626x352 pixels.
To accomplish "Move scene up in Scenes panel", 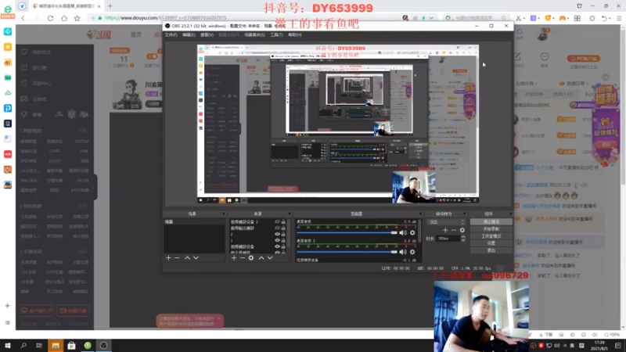I will click(x=187, y=258).
